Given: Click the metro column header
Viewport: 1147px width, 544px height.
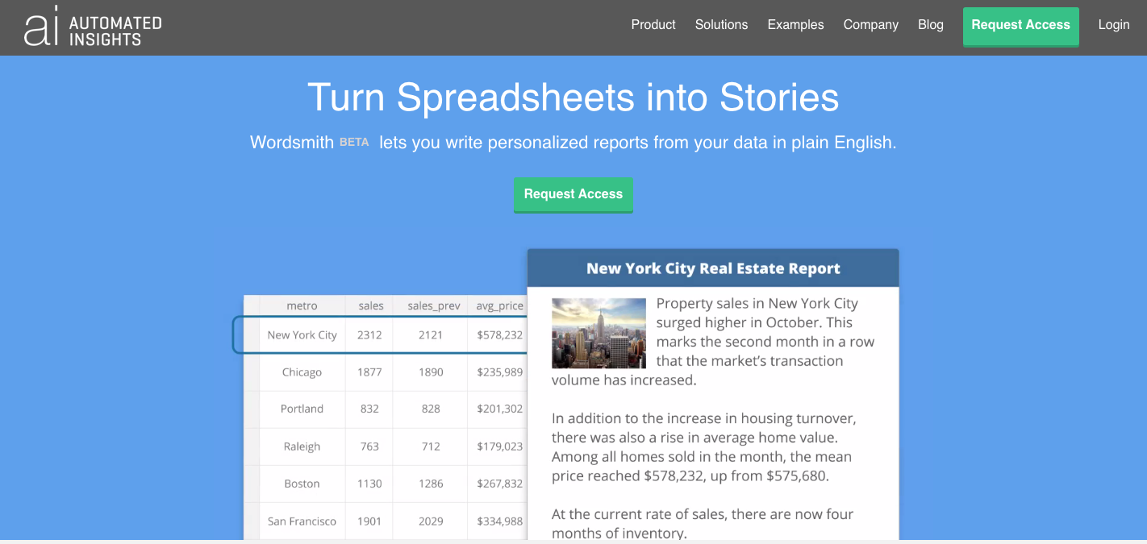Looking at the screenshot, I should [302, 305].
